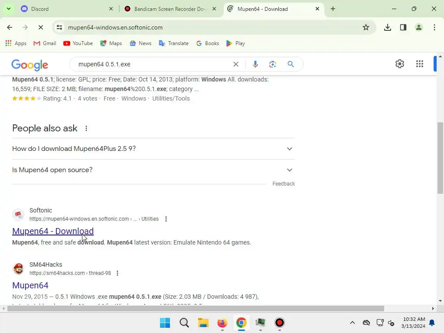Open the notification bell in tray
Viewport: 444px width, 333px height.
click(x=432, y=323)
